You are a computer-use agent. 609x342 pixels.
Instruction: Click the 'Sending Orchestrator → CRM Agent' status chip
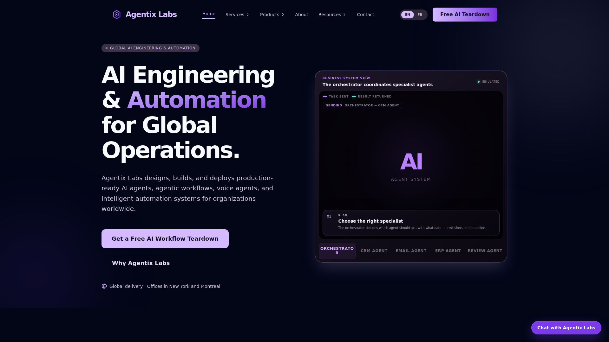[363, 105]
